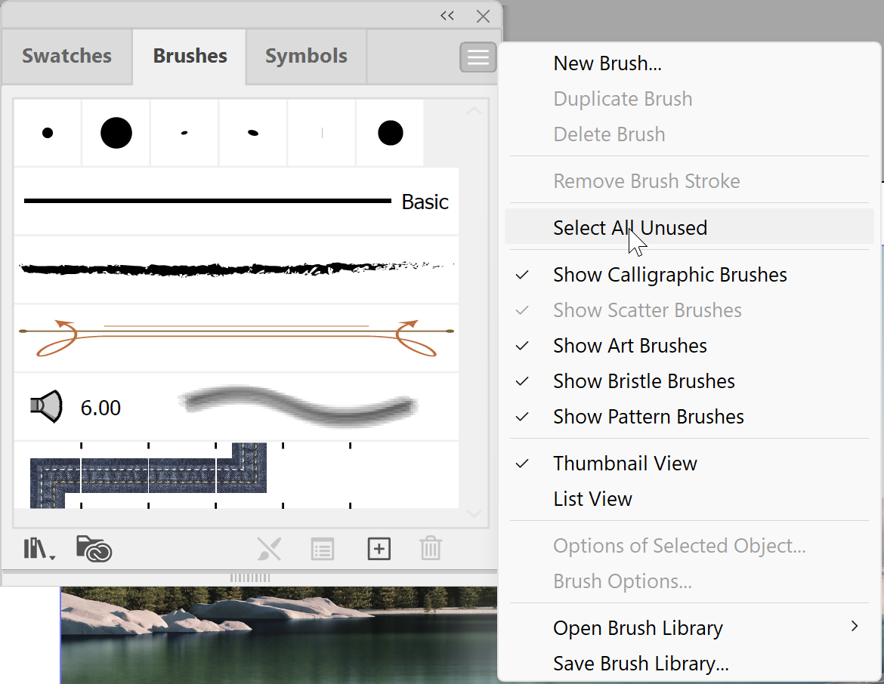Choose Delete Brush menu entry
Viewport: 884px width, 684px height.
[689, 134]
